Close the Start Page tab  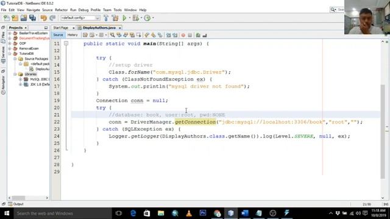tap(73, 28)
